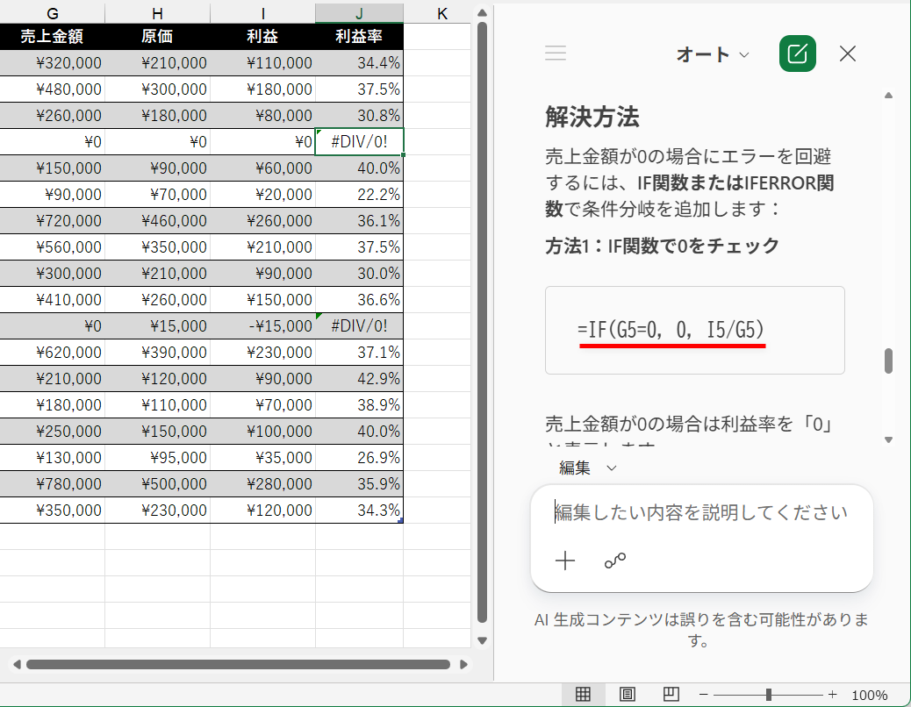Image resolution: width=911 pixels, height=707 pixels.
Task: Click the cell showing ¥95,000
Action: 157,457
